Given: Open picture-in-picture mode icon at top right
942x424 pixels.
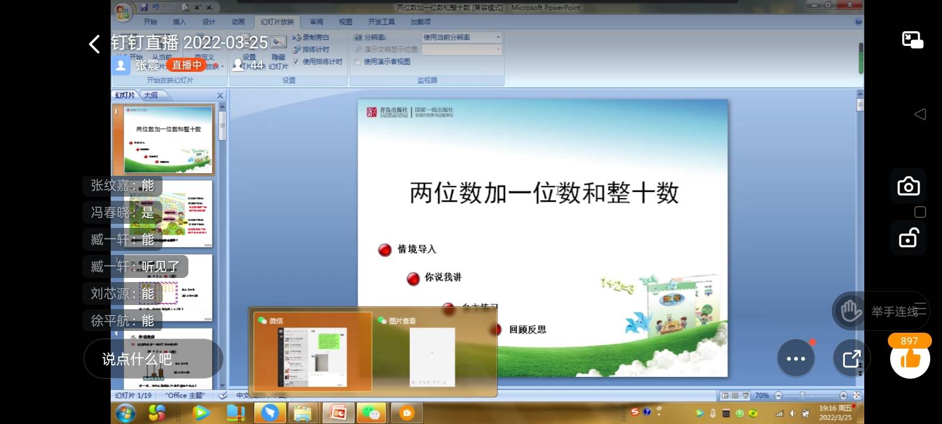Looking at the screenshot, I should click(913, 40).
